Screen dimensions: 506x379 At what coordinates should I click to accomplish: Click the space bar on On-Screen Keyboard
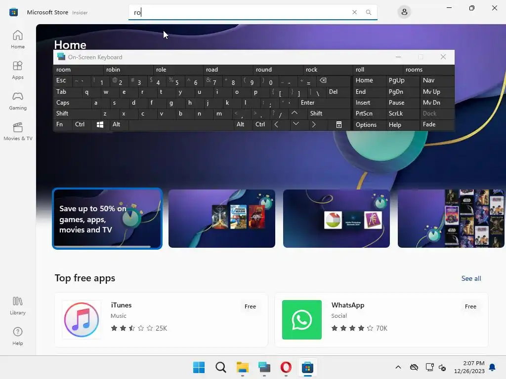(x=181, y=124)
